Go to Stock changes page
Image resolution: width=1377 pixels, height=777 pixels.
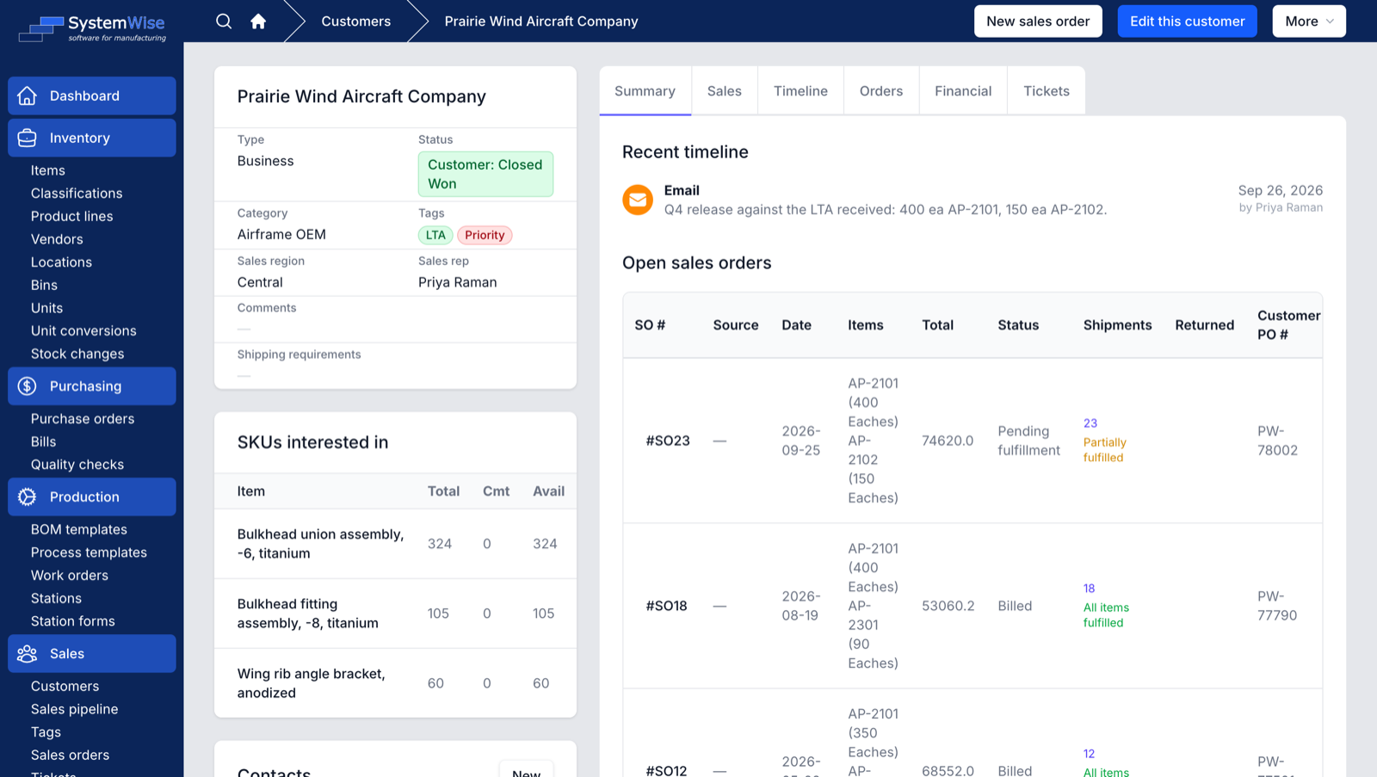click(x=77, y=354)
